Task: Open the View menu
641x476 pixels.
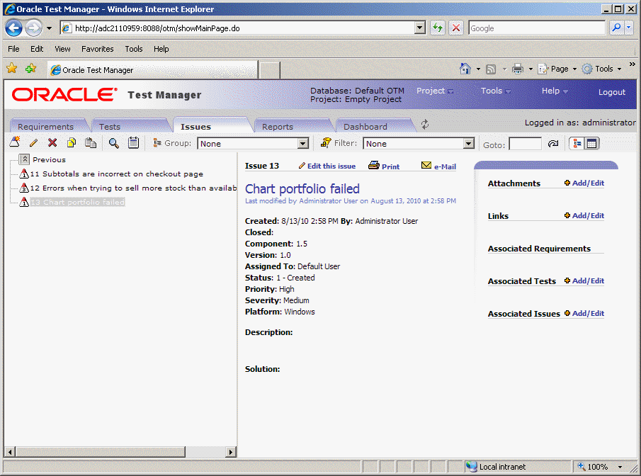Action: point(62,49)
